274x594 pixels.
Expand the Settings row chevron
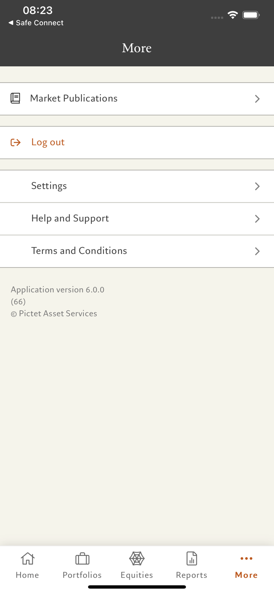click(257, 186)
